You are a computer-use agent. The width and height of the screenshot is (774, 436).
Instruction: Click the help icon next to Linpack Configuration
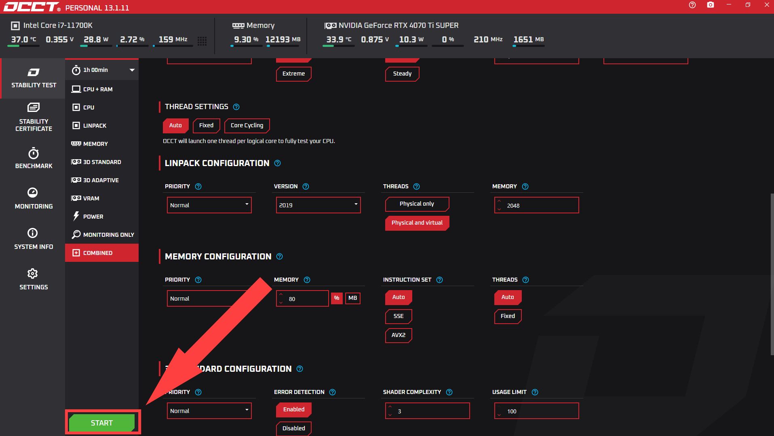click(x=277, y=163)
